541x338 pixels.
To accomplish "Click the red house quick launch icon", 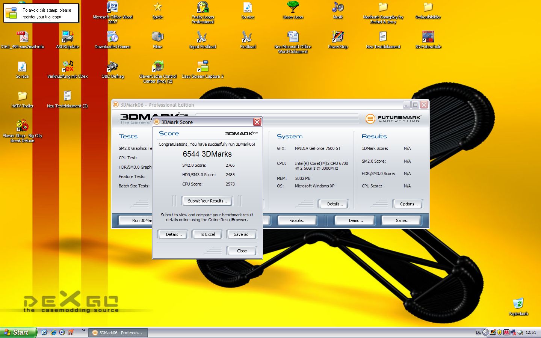I will [x=70, y=332].
